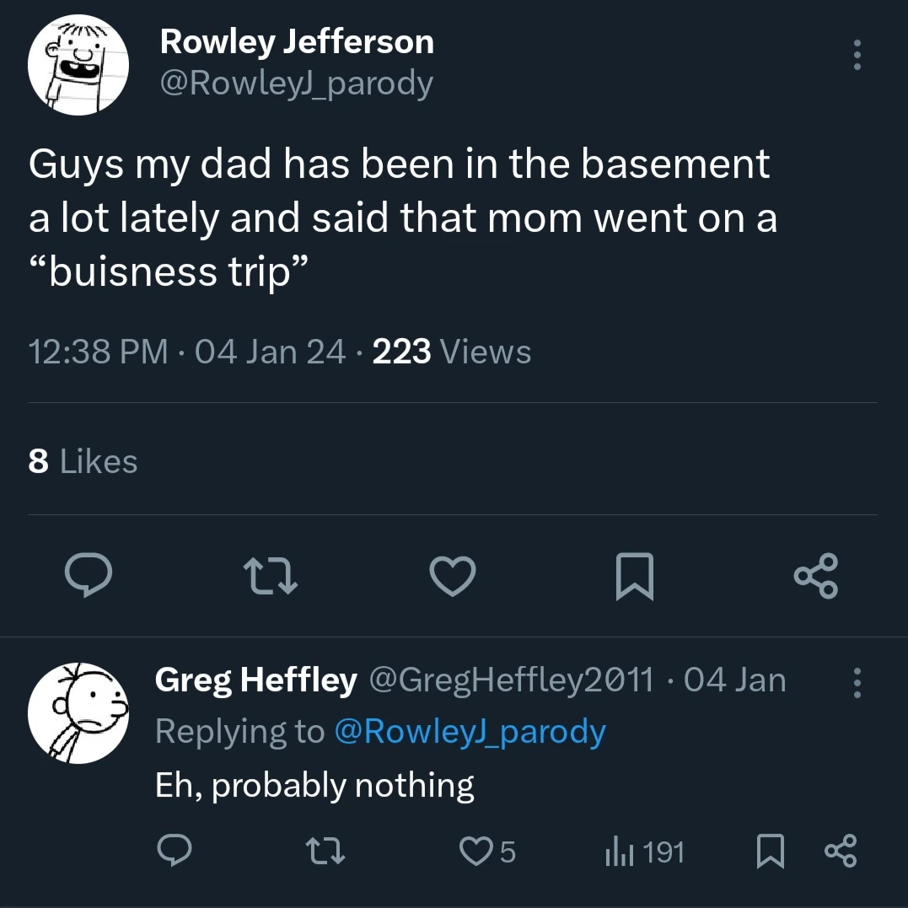This screenshot has width=908, height=908.
Task: Like Rowley Jefferson's tweet
Action: [x=453, y=577]
